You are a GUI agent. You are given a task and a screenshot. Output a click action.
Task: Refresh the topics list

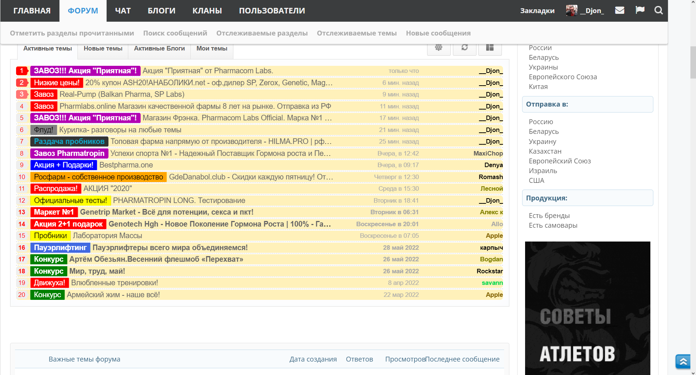[464, 48]
